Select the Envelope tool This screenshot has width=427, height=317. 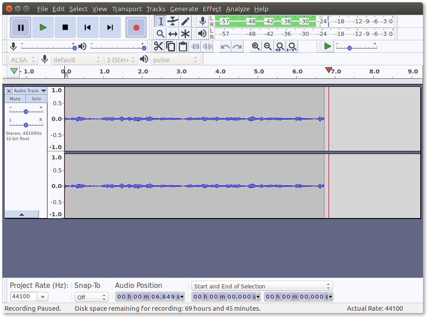173,21
